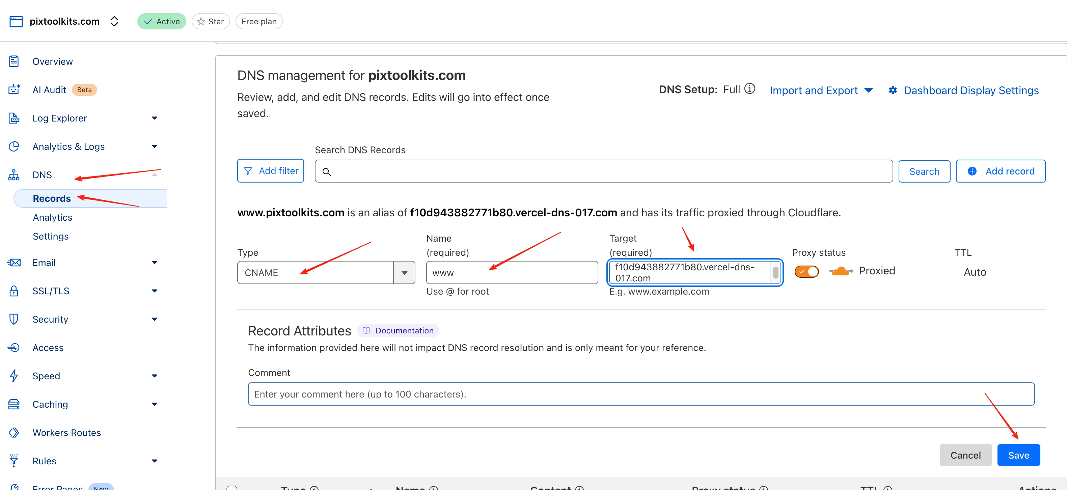Click the Analytics & Logs pie chart icon

(x=14, y=146)
